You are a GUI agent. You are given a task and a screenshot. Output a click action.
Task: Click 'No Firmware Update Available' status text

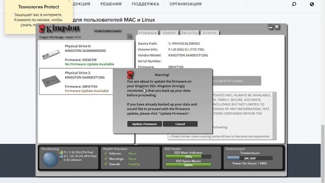[x=89, y=64]
